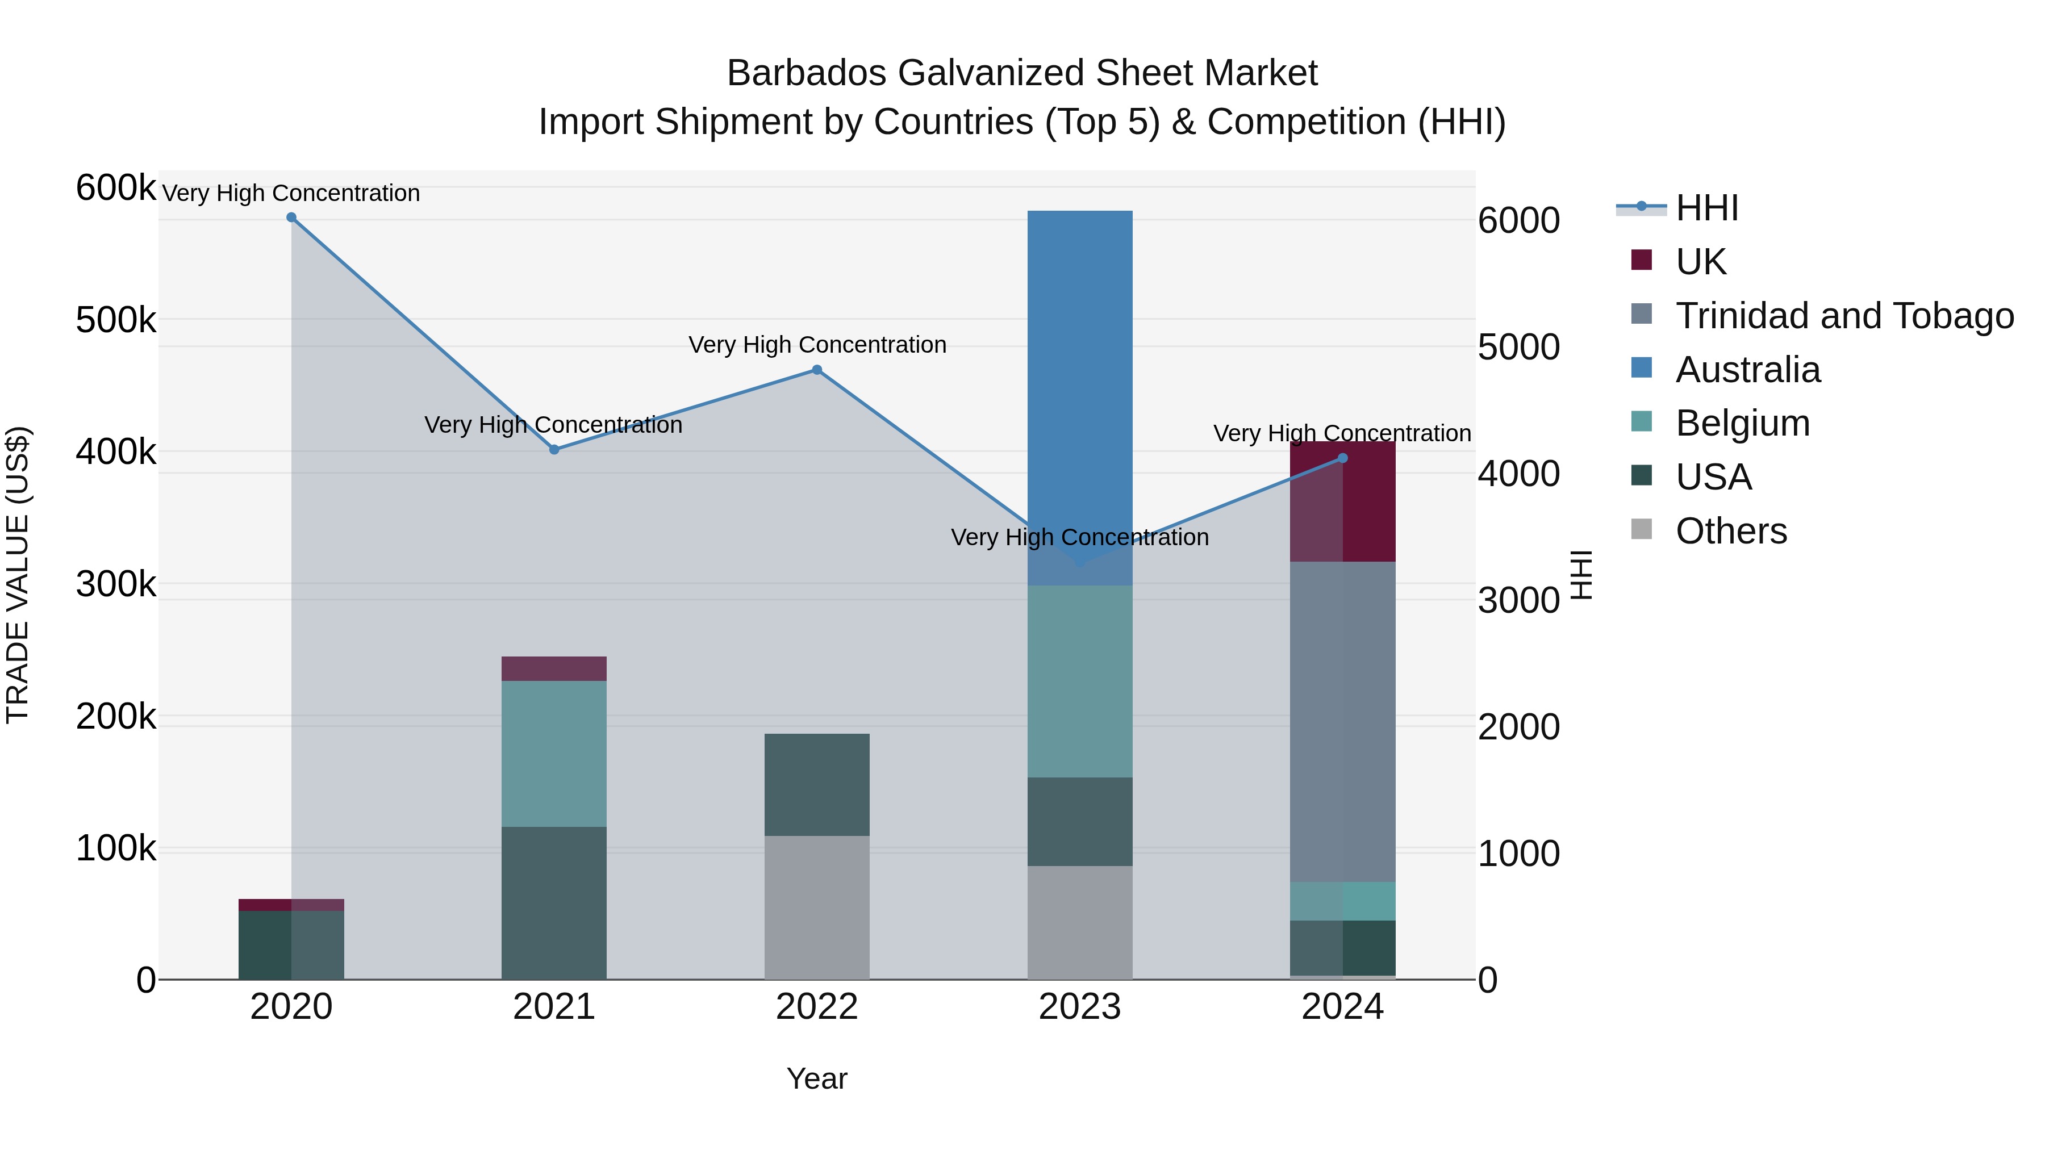Viewport: 2045px width, 1150px height.
Task: Click the Others gray legend swatch
Action: point(1641,529)
